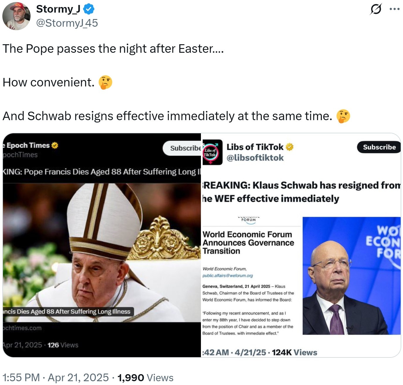Open Stormy_J's profile avatar picture
403x385 pixels.
16,16
